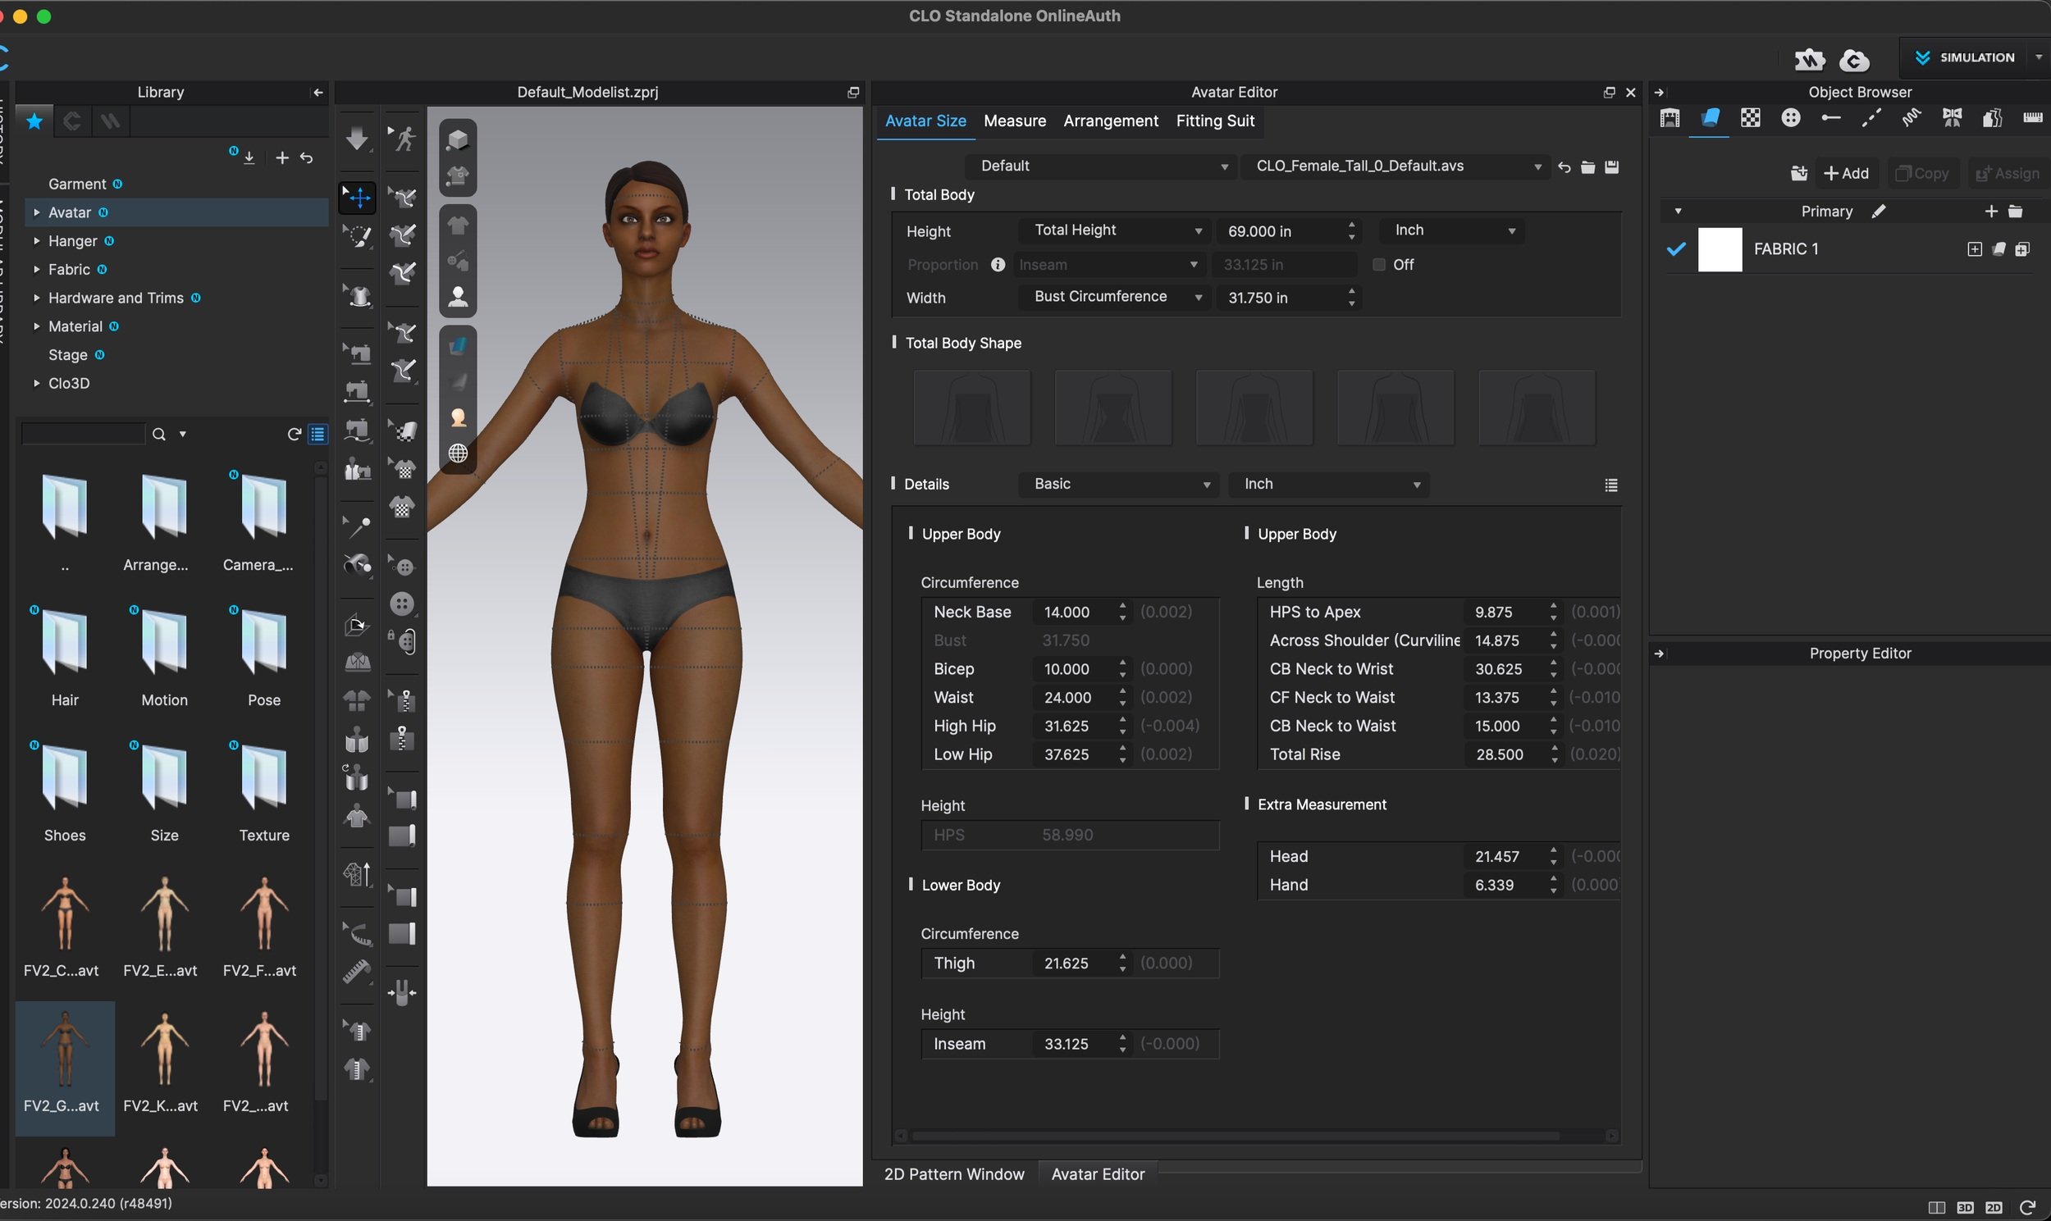Toggle the FABRIC 1 checkmark
Screen dimensions: 2051x1221
tap(1676, 248)
